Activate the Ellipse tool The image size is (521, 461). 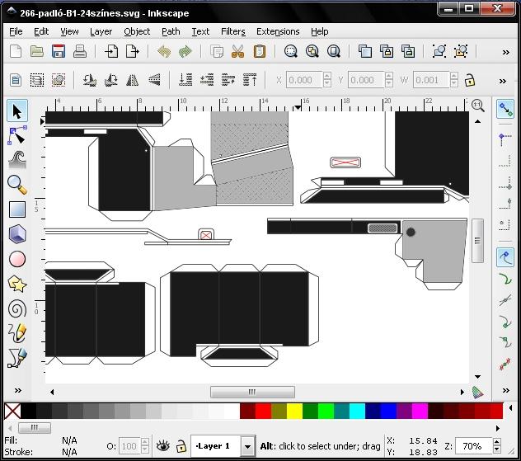click(x=16, y=259)
